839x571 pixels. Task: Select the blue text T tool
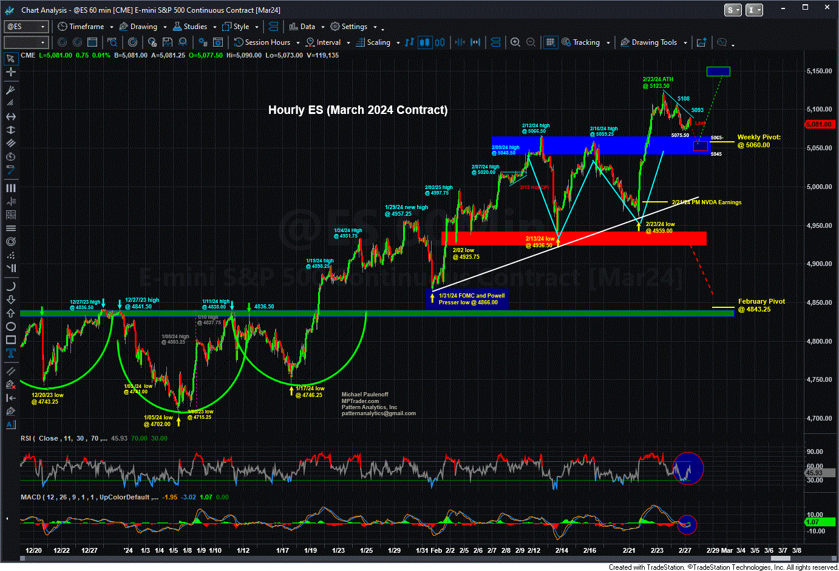(10, 353)
